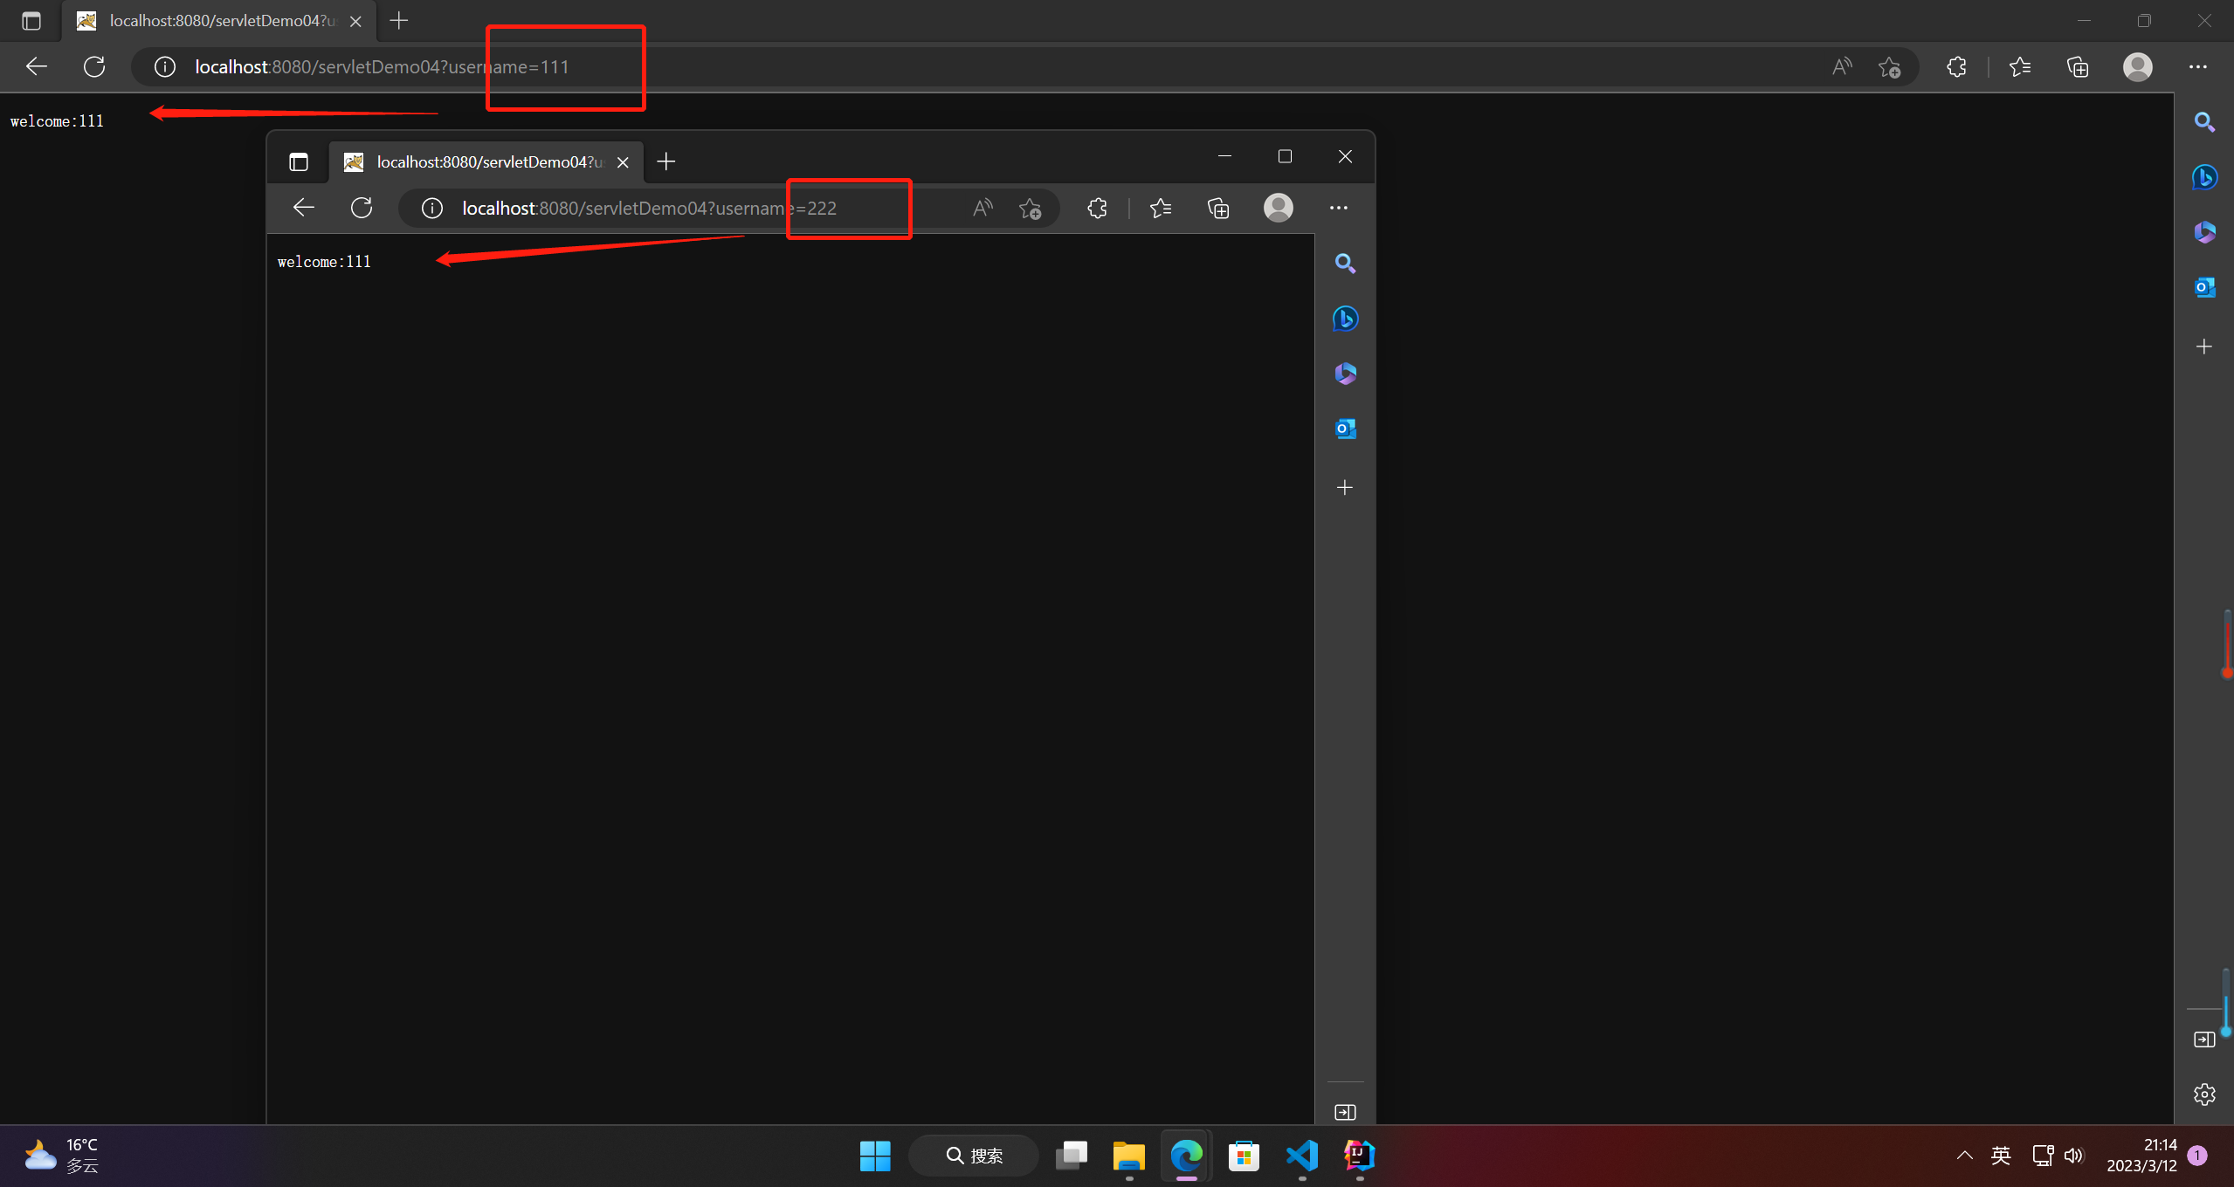This screenshot has height=1187, width=2234.
Task: Close the tab in background window
Action: coord(355,21)
